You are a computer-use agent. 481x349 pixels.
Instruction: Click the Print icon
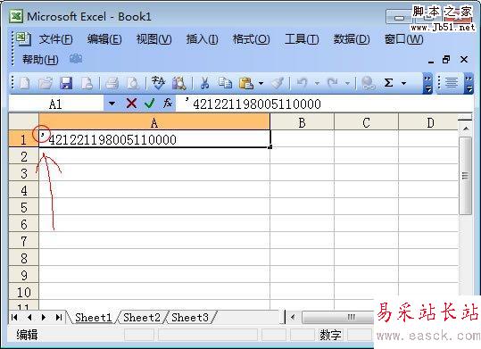click(x=112, y=83)
